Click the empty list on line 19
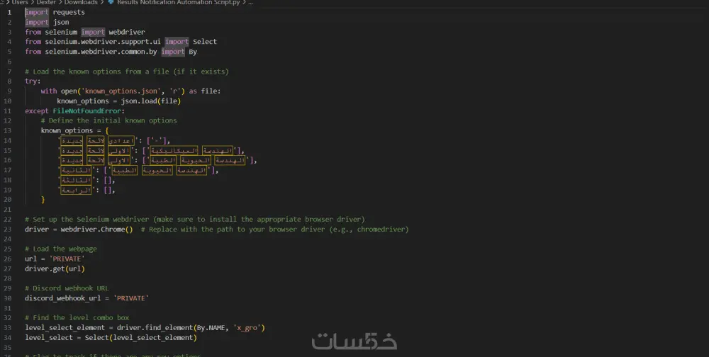 click(x=108, y=190)
